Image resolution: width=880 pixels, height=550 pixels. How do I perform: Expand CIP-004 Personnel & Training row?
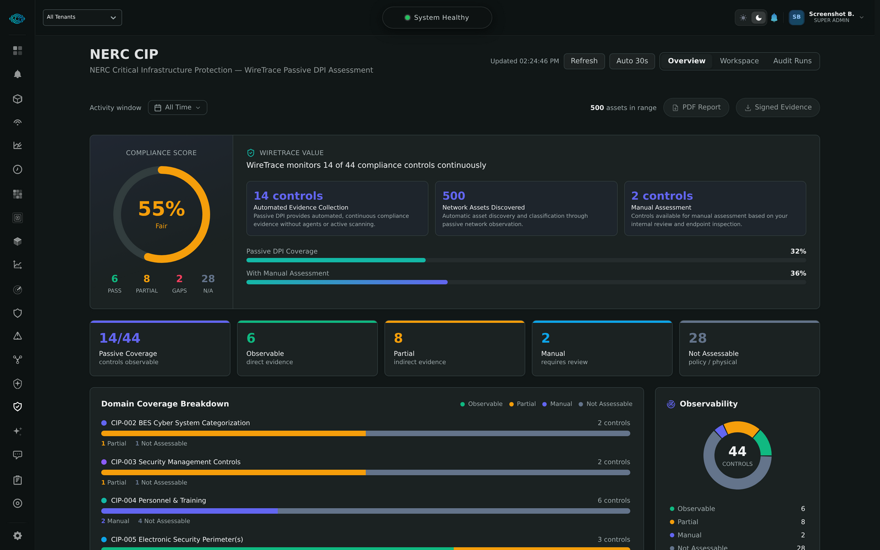pos(366,510)
